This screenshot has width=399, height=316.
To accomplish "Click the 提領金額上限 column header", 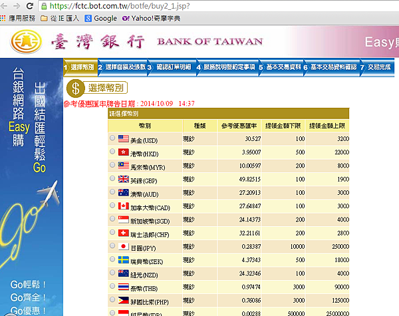I will point(327,126).
